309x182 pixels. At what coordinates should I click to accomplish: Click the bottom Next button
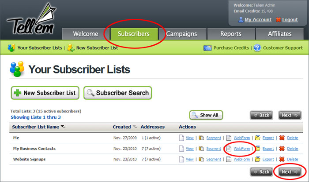[x=290, y=172]
